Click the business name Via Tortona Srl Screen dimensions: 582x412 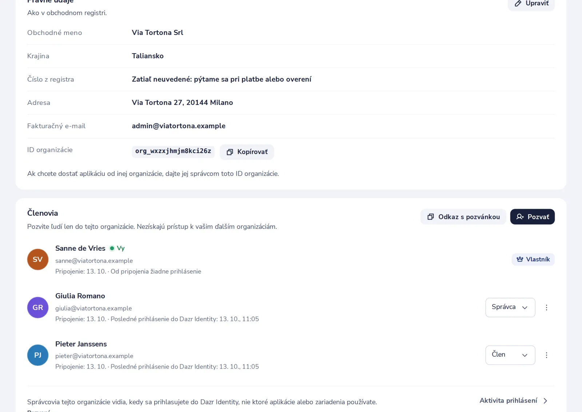(x=158, y=32)
